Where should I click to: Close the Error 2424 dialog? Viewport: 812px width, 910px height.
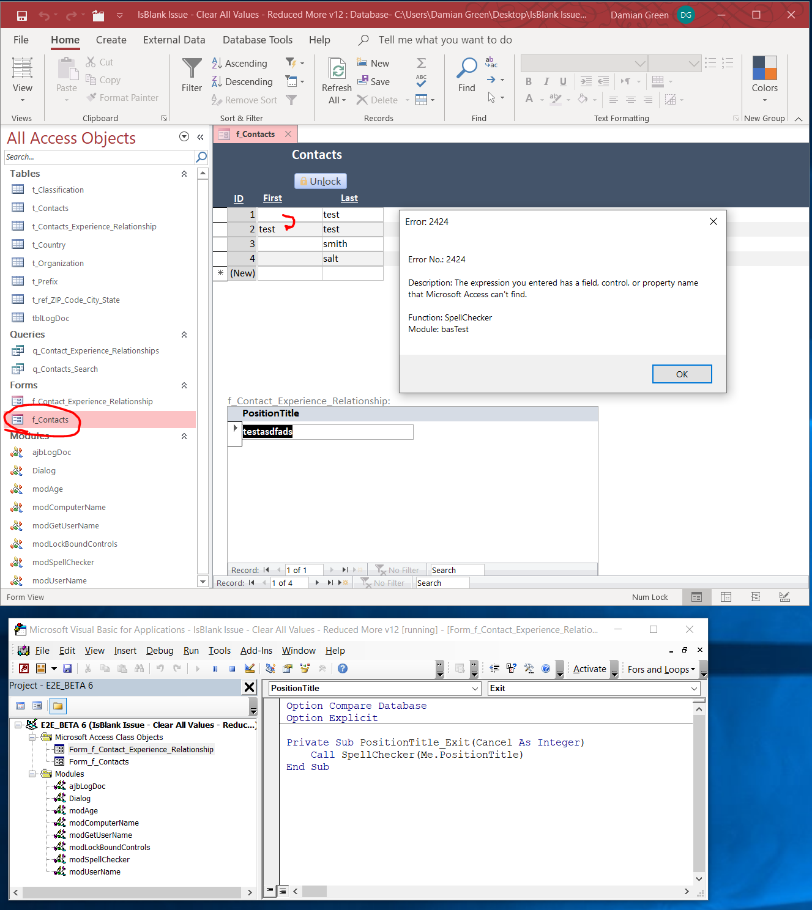tap(713, 221)
